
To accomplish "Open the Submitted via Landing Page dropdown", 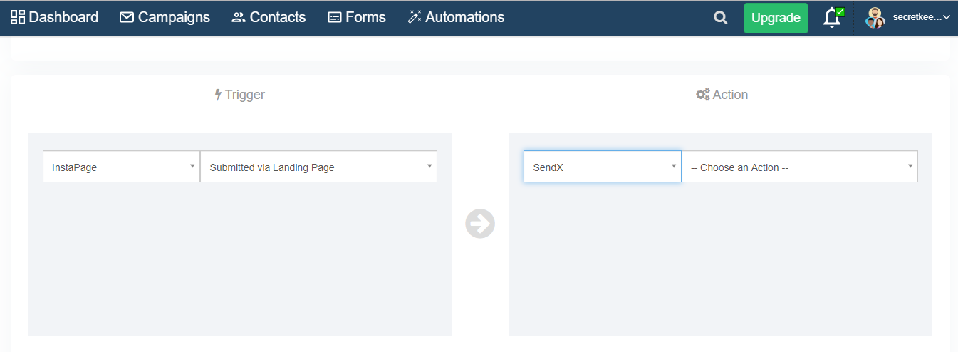I will click(x=318, y=167).
